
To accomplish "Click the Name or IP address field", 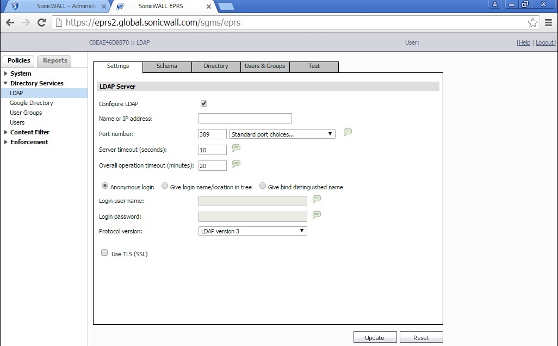I will click(245, 119).
